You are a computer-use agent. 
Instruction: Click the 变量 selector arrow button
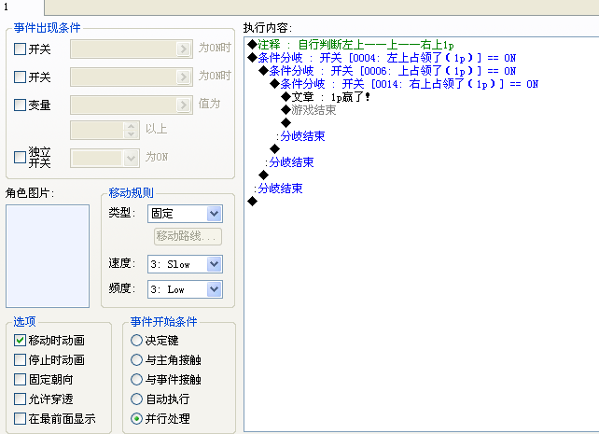tap(184, 105)
